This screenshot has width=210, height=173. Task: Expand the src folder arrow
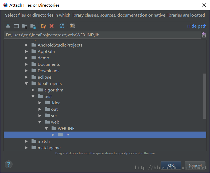click(x=40, y=116)
